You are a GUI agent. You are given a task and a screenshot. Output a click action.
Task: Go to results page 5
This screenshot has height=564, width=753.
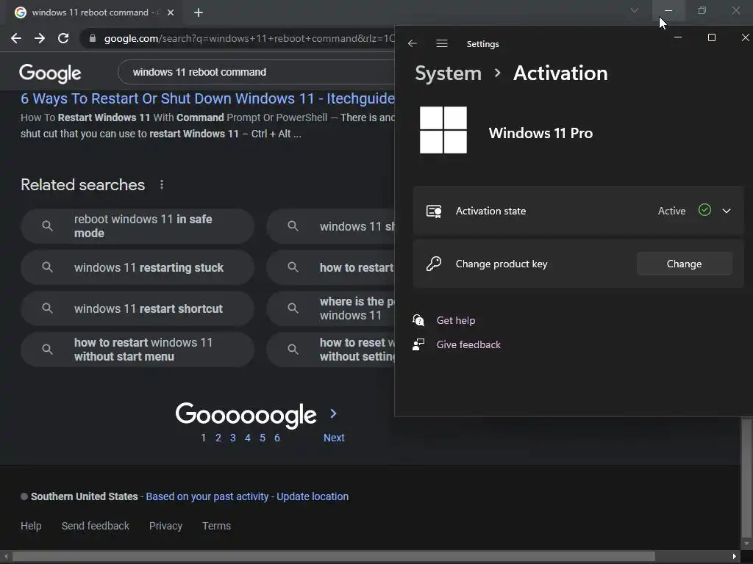pyautogui.click(x=263, y=438)
